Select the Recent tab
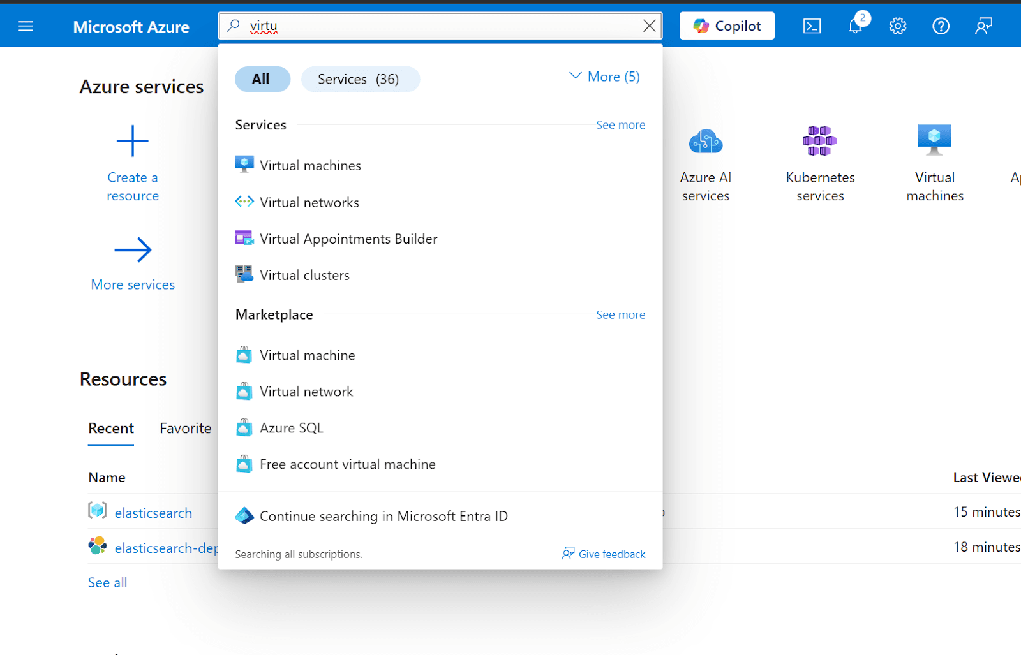 pos(110,428)
